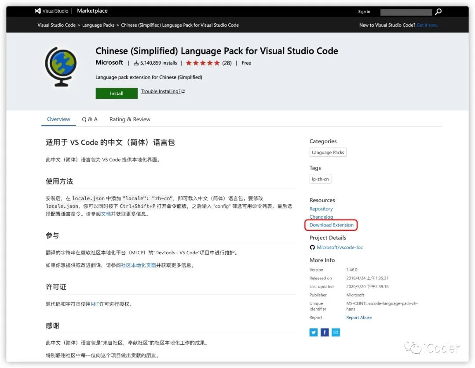
Task: Click the (28) review count
Action: coord(227,63)
